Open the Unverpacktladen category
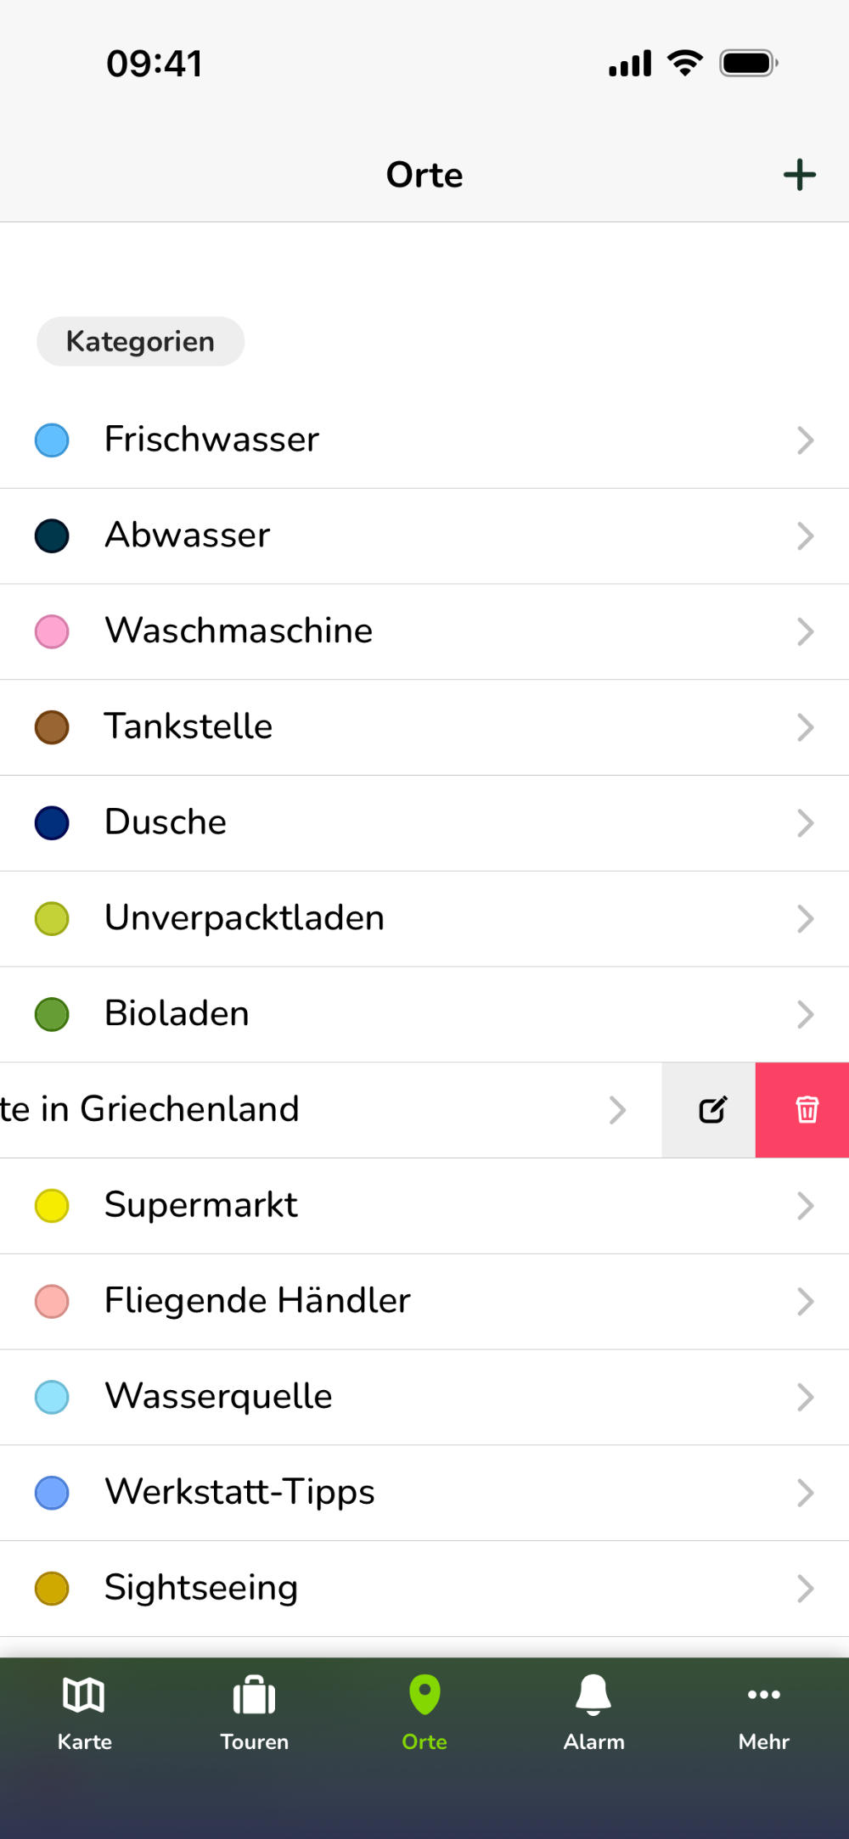Screen dimensions: 849x1839 tap(245, 918)
